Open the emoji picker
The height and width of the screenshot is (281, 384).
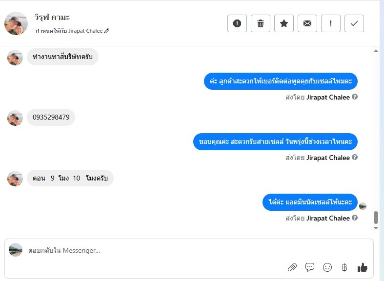(x=327, y=267)
